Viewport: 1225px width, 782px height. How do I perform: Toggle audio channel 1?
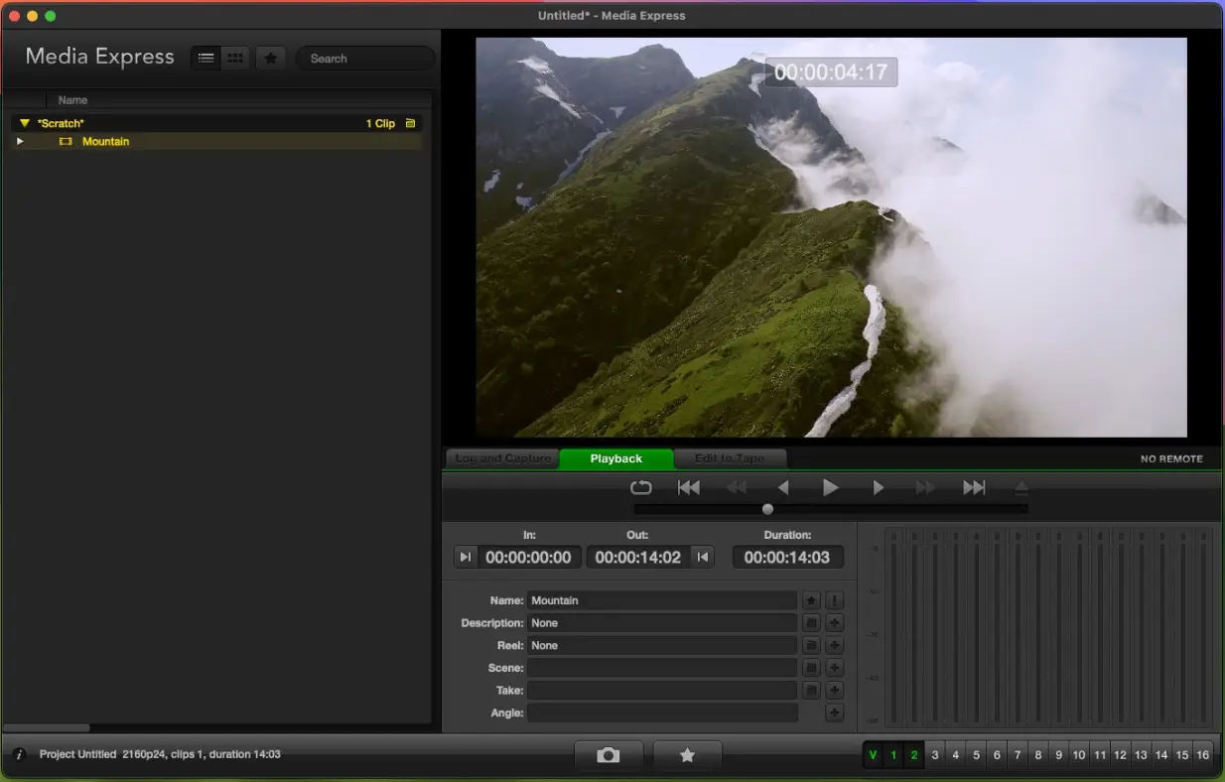[893, 755]
